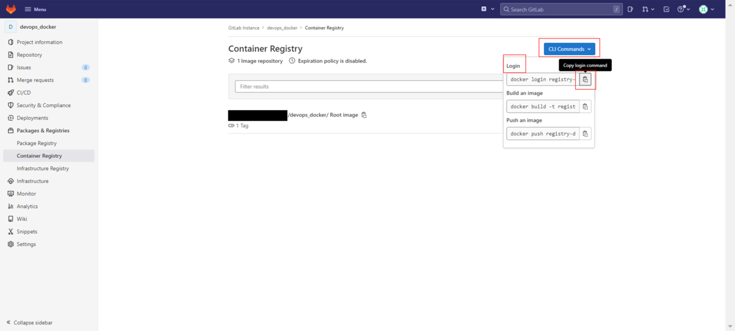Click the Issues count badge

pos(86,67)
